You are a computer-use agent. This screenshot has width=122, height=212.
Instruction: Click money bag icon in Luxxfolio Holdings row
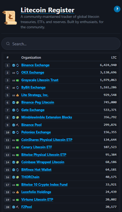(18, 192)
